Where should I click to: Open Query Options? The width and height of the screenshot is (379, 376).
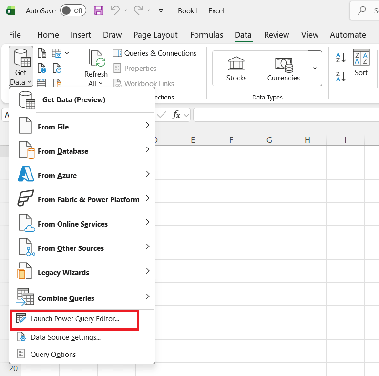pyautogui.click(x=82, y=355)
